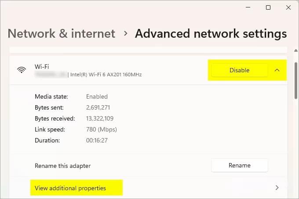Click the Rename button
This screenshot has width=299, height=199.
(239, 165)
